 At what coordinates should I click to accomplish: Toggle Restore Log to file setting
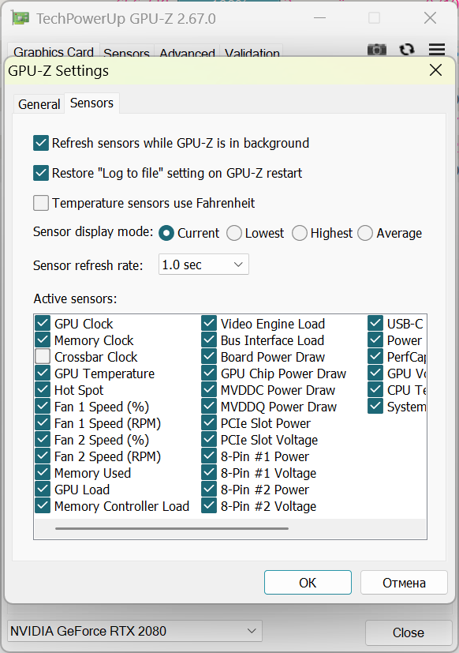tap(41, 173)
